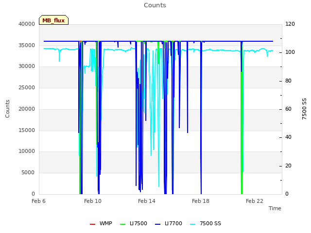Click the 40000 left axis tick label
Viewport: 311px width, 233px height.
[27, 24]
